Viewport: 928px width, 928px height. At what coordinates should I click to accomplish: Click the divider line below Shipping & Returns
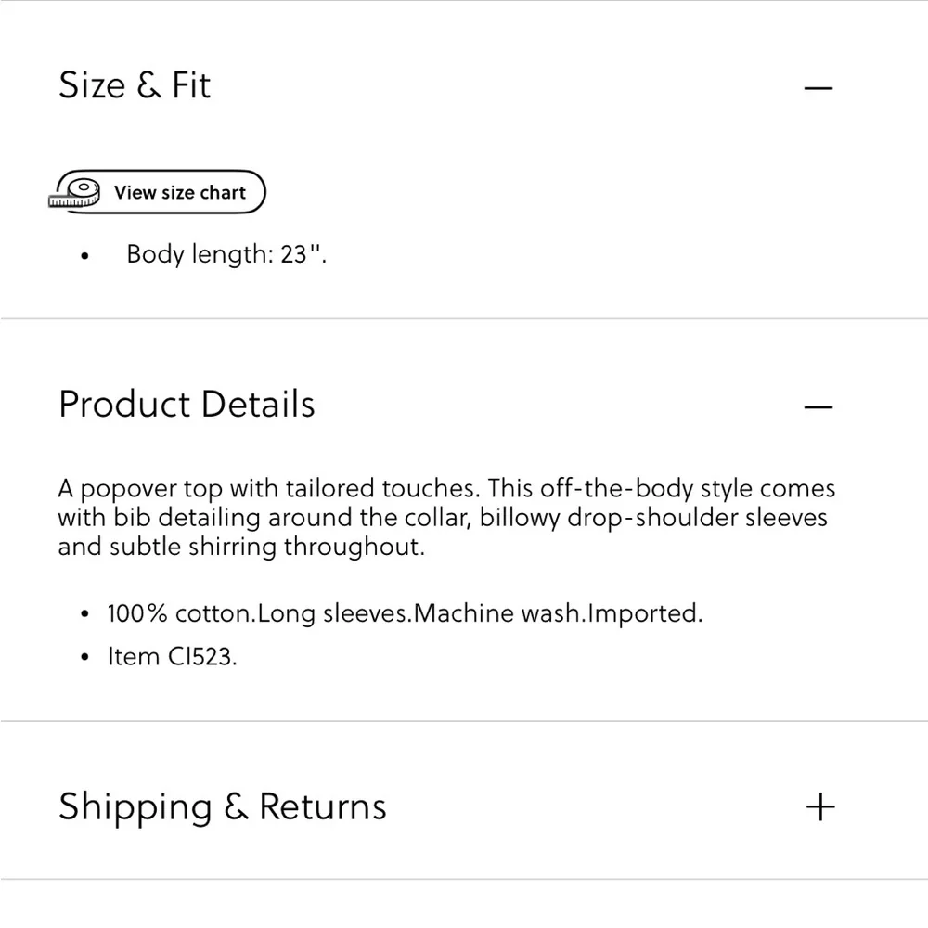464,879
